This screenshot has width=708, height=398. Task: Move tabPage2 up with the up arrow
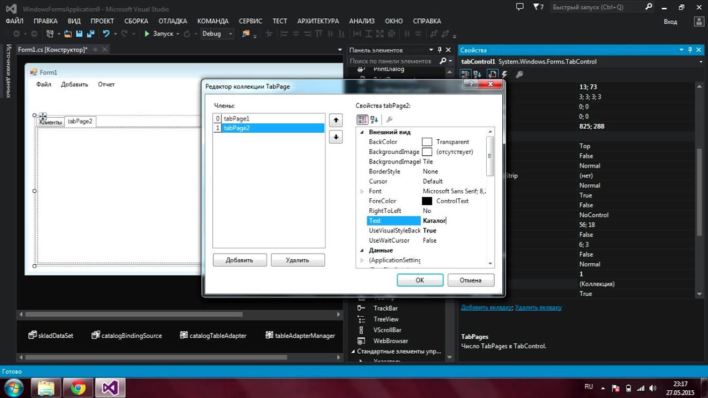[336, 120]
